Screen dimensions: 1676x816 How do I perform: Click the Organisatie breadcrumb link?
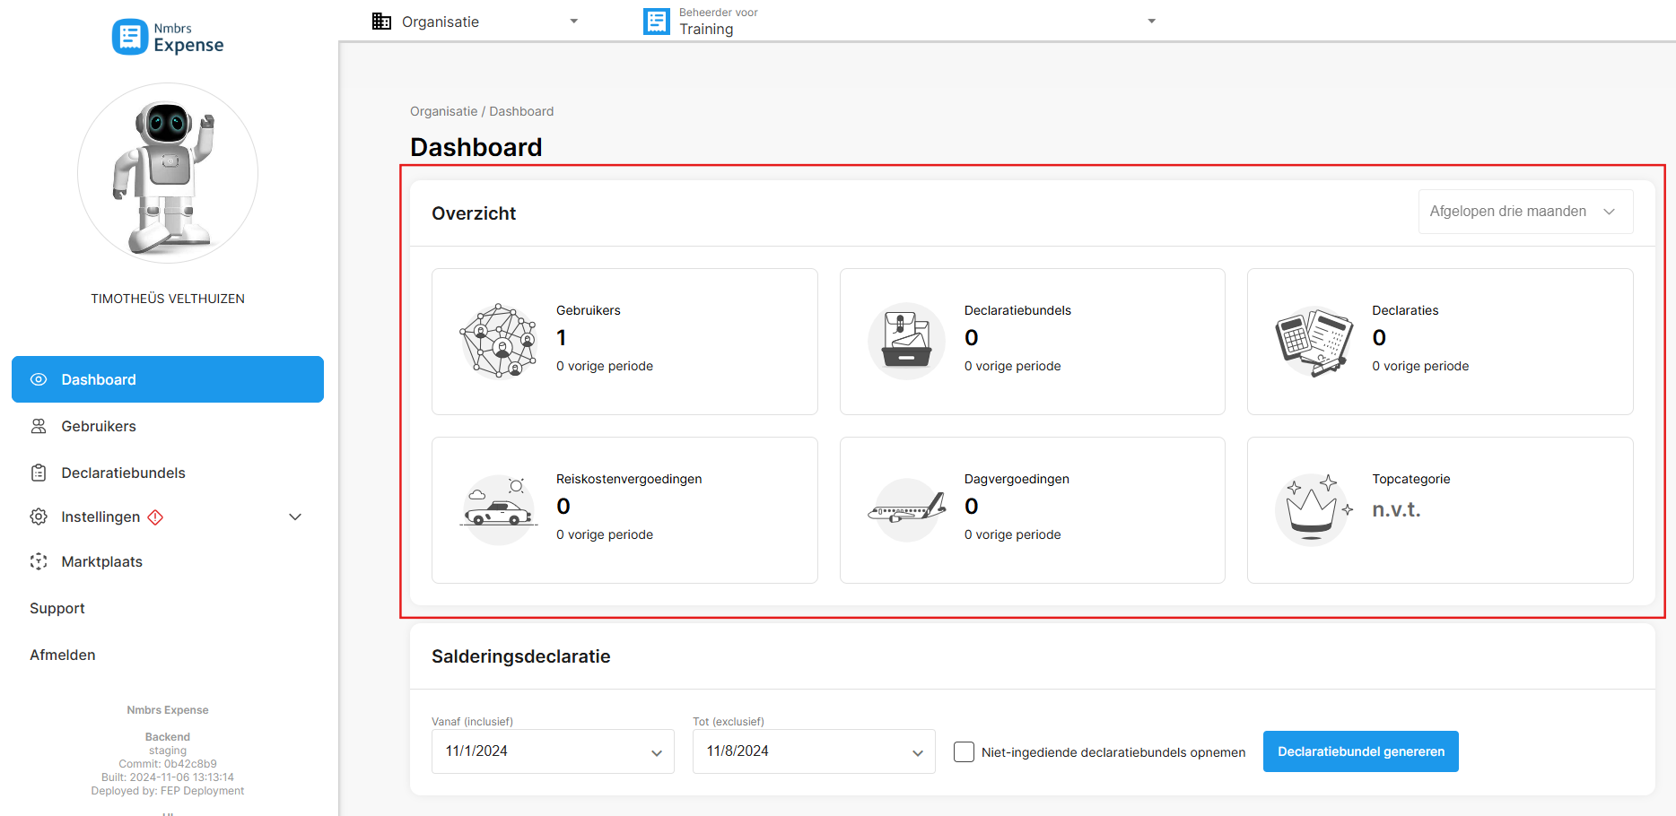click(x=444, y=111)
